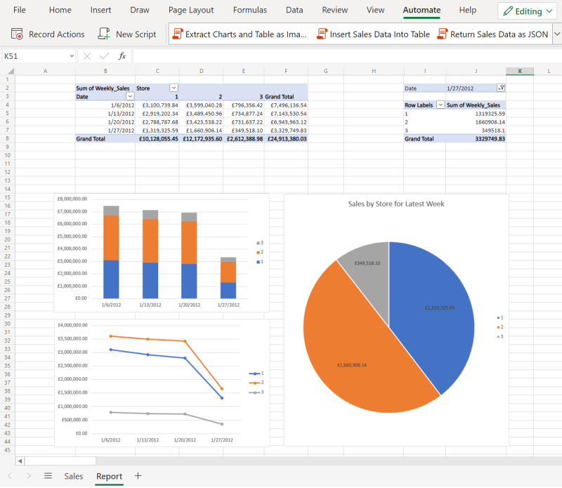
Task: Click the Record Actions button
Action: coord(48,34)
